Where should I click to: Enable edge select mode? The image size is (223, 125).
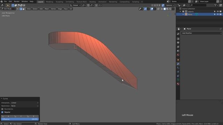tap(21, 9)
